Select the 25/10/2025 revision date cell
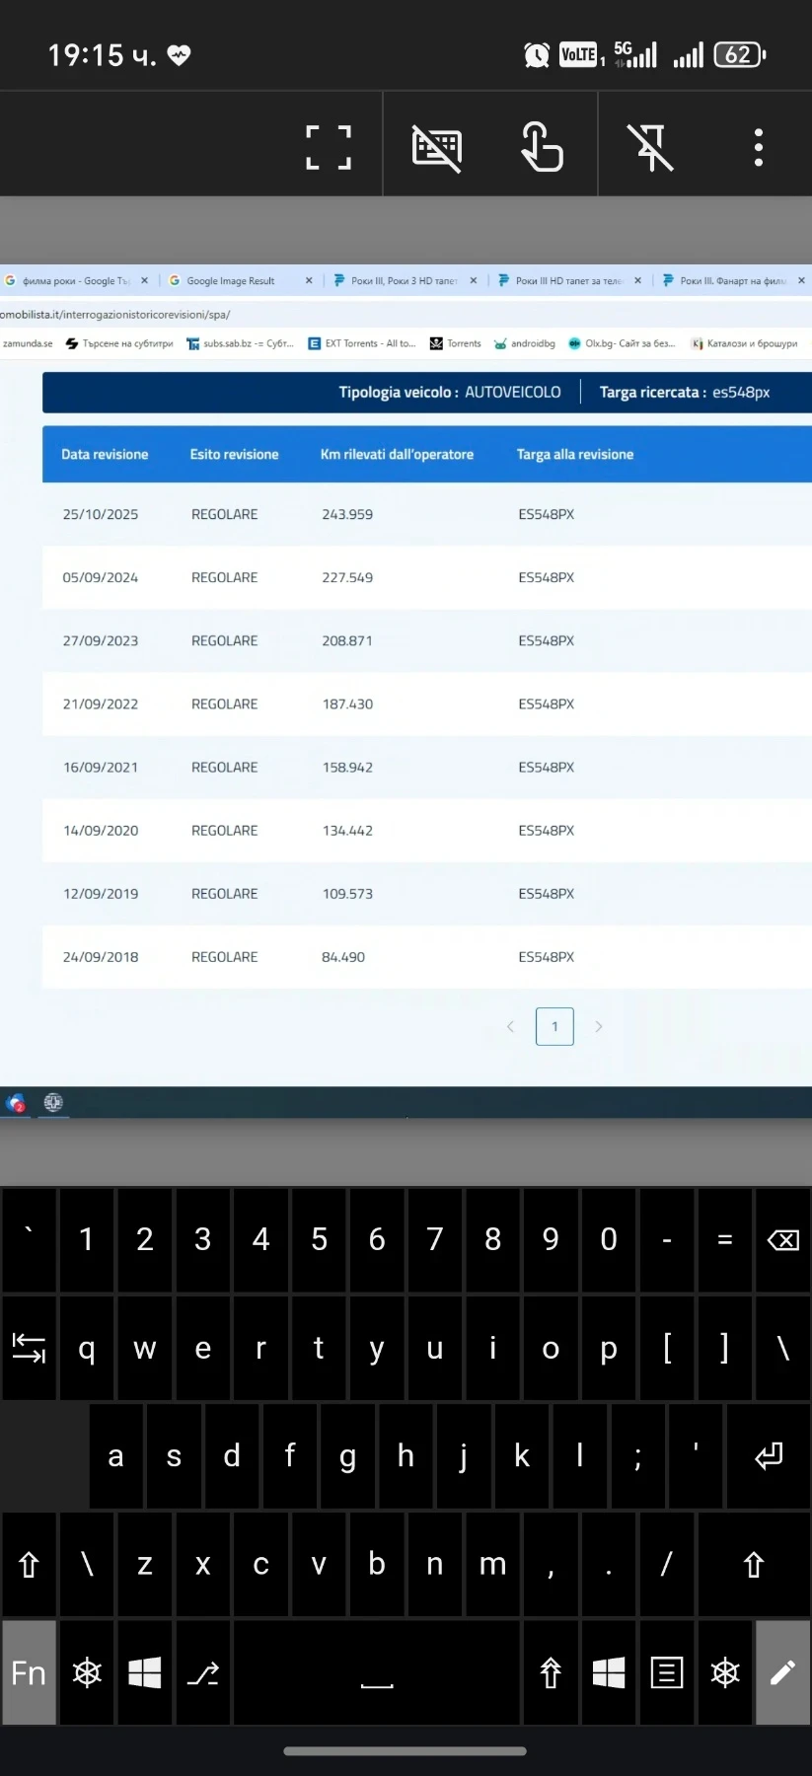812x1776 pixels. click(x=101, y=514)
